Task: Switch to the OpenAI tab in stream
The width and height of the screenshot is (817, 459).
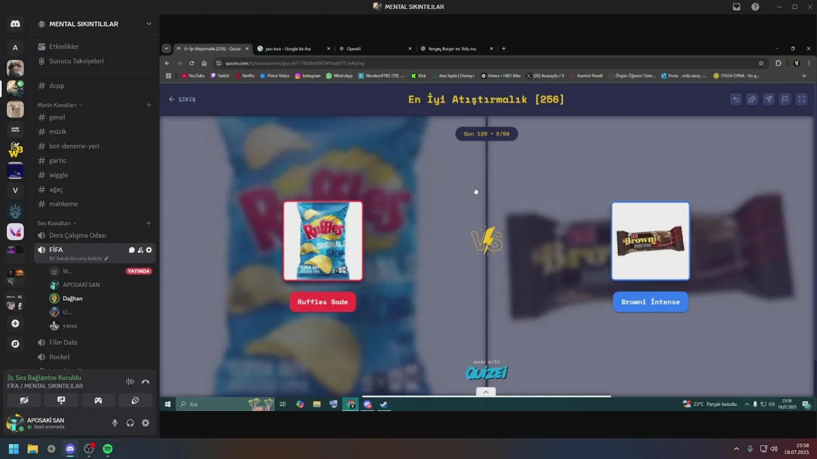Action: [375, 48]
